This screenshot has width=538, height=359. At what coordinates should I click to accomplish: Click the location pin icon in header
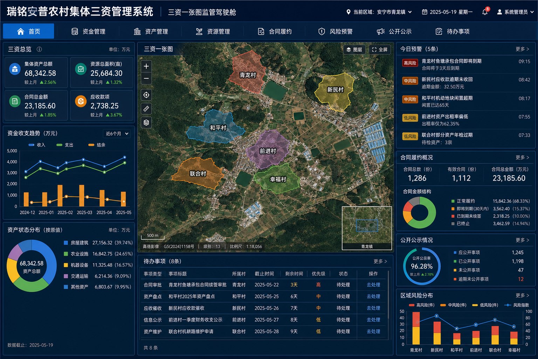coord(348,12)
